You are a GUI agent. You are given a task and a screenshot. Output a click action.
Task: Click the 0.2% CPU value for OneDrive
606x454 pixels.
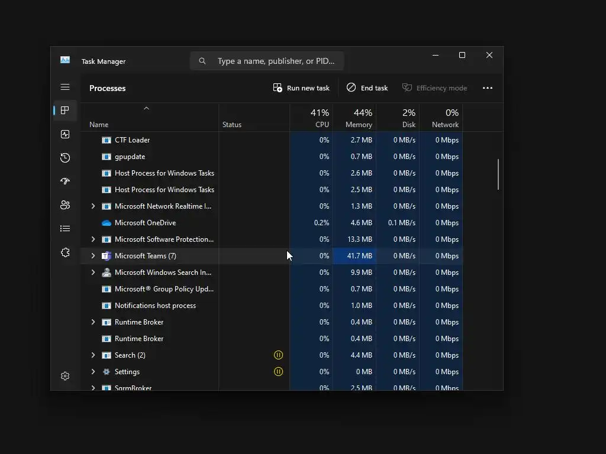pyautogui.click(x=321, y=223)
